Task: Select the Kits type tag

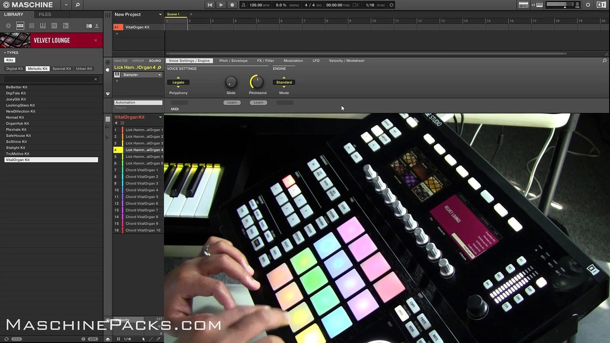Action: (10, 60)
